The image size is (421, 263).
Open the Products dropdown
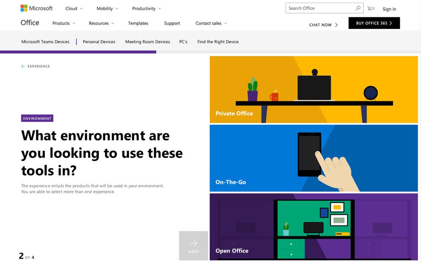pyautogui.click(x=64, y=23)
